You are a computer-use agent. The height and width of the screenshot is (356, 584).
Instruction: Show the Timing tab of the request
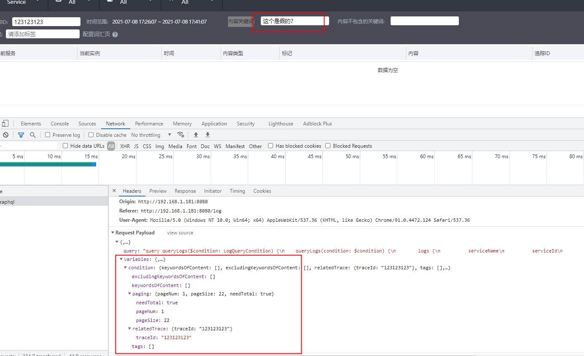237,191
